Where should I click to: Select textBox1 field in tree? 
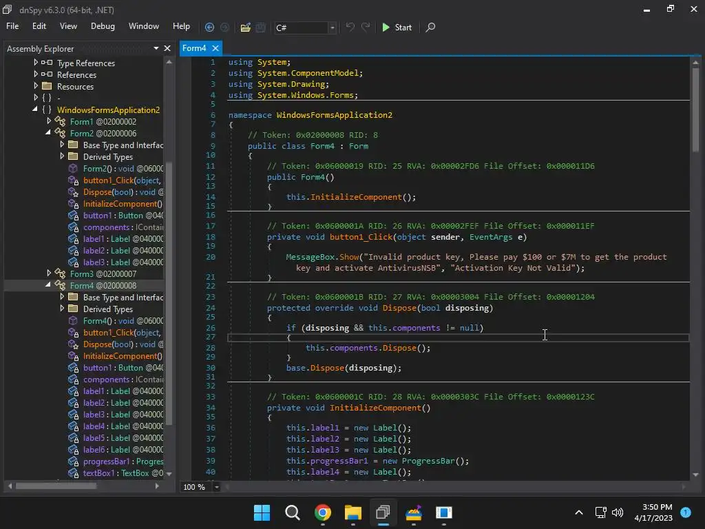(x=123, y=473)
